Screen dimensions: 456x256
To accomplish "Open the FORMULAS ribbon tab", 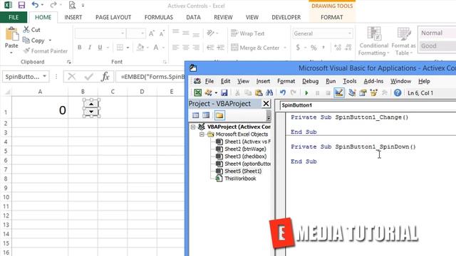I will tap(159, 17).
